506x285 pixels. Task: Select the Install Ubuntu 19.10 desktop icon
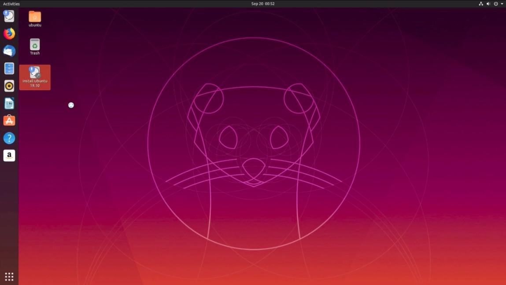click(35, 77)
